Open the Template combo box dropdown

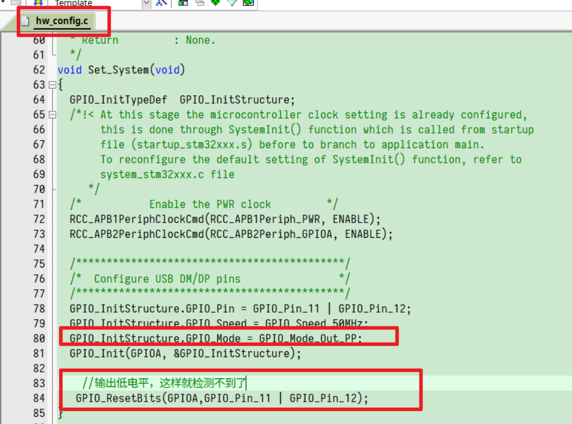pos(146,3)
